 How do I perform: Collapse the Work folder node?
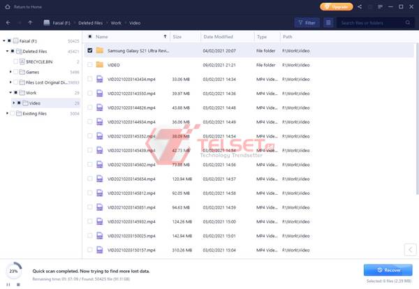(11, 93)
